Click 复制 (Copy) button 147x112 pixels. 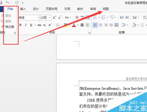coord(6,21)
